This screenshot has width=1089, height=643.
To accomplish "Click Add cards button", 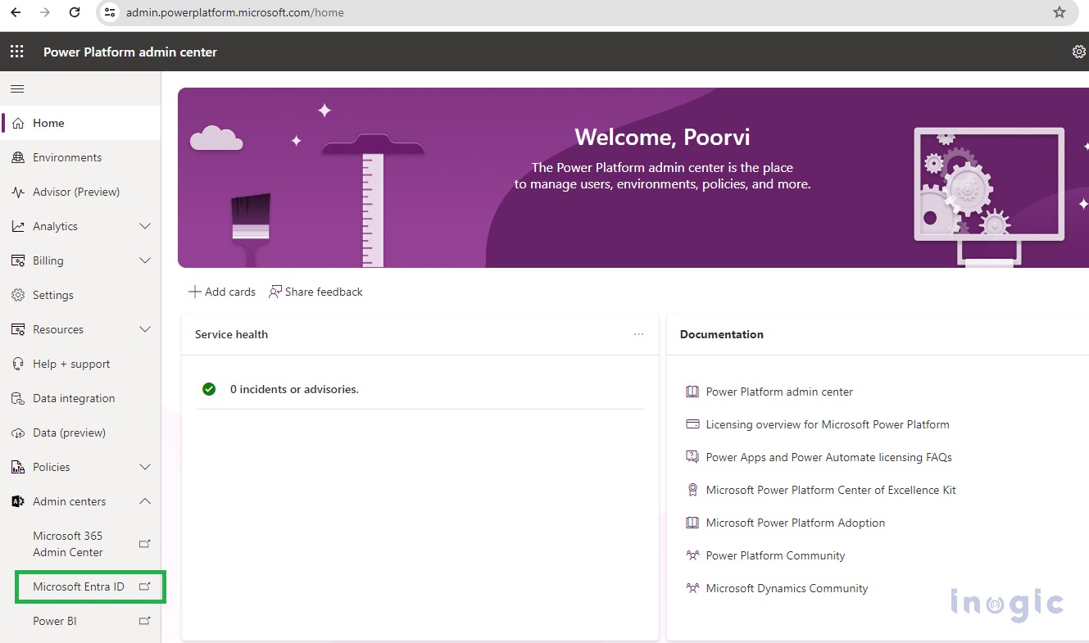I will click(x=222, y=292).
